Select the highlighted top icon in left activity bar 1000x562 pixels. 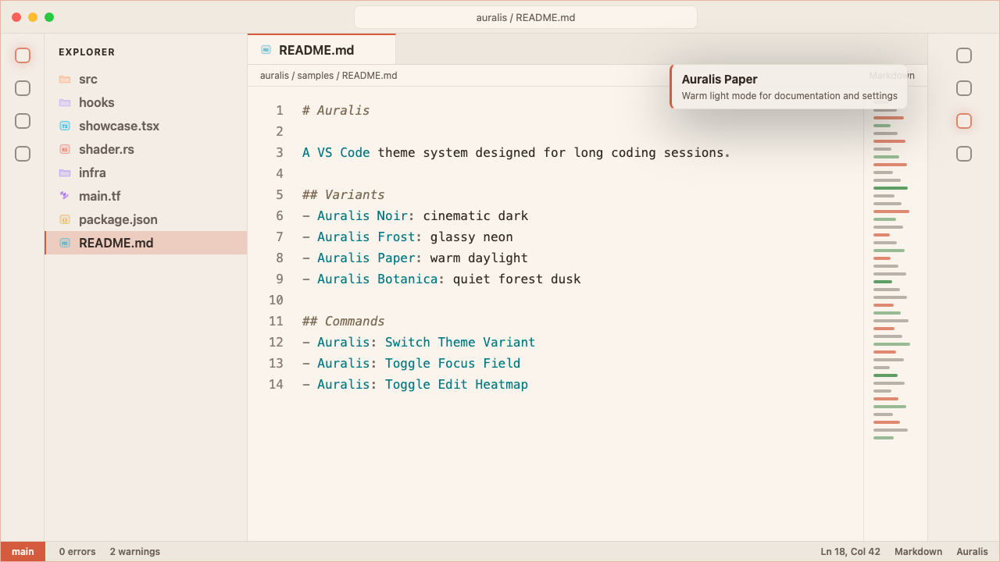(x=23, y=55)
